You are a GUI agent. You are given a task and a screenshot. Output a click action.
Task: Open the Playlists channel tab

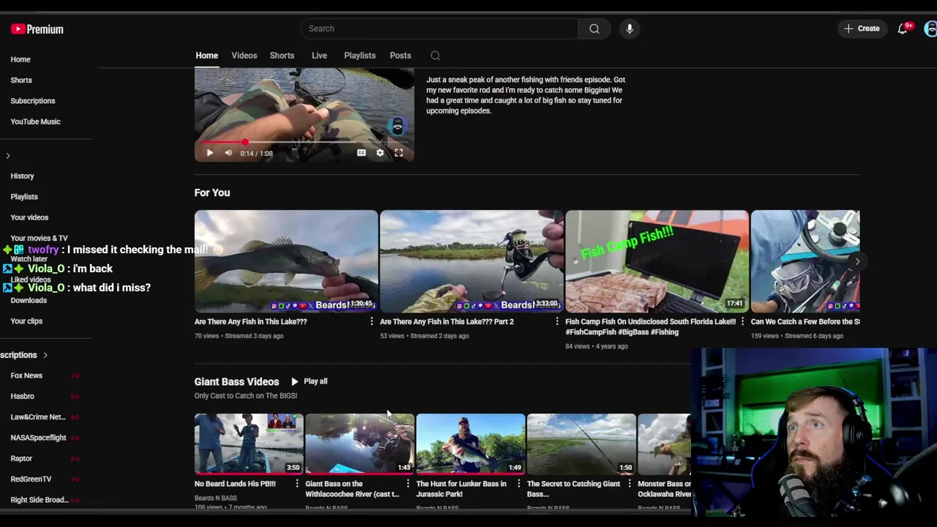tap(359, 56)
